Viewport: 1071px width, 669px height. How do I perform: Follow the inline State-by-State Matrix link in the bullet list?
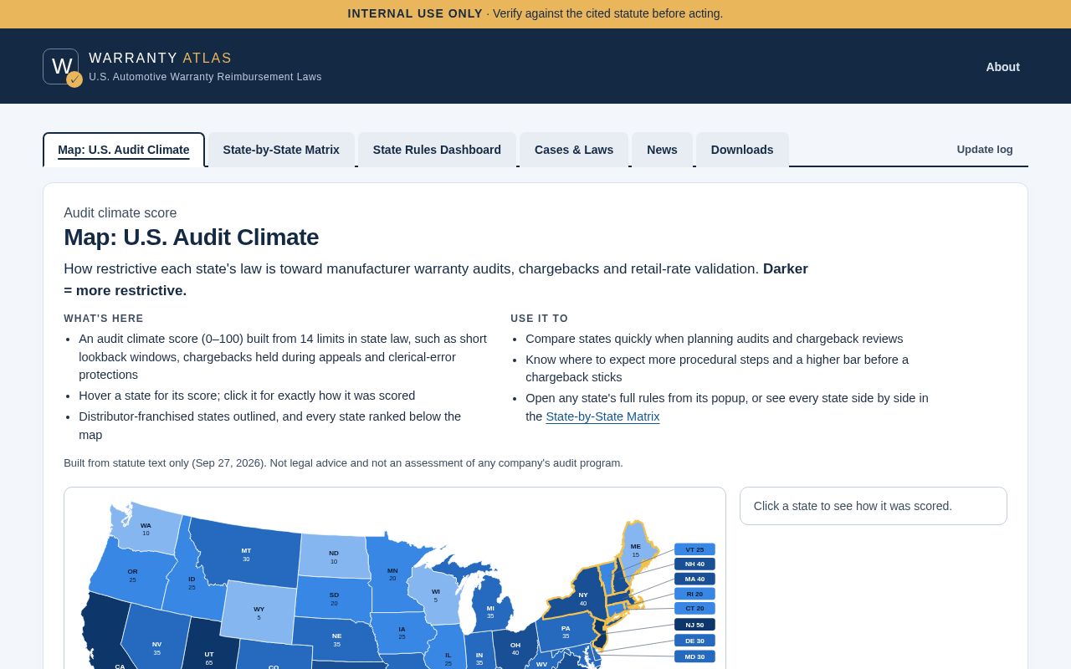coord(602,416)
